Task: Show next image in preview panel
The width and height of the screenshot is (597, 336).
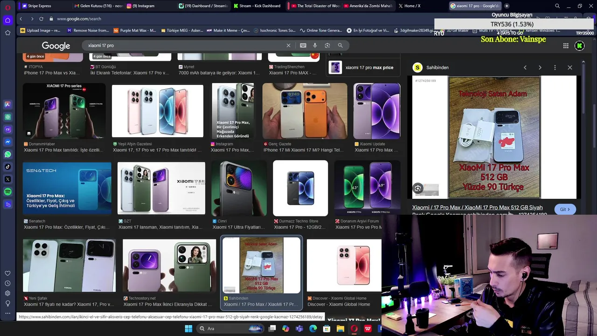Action: click(x=540, y=68)
